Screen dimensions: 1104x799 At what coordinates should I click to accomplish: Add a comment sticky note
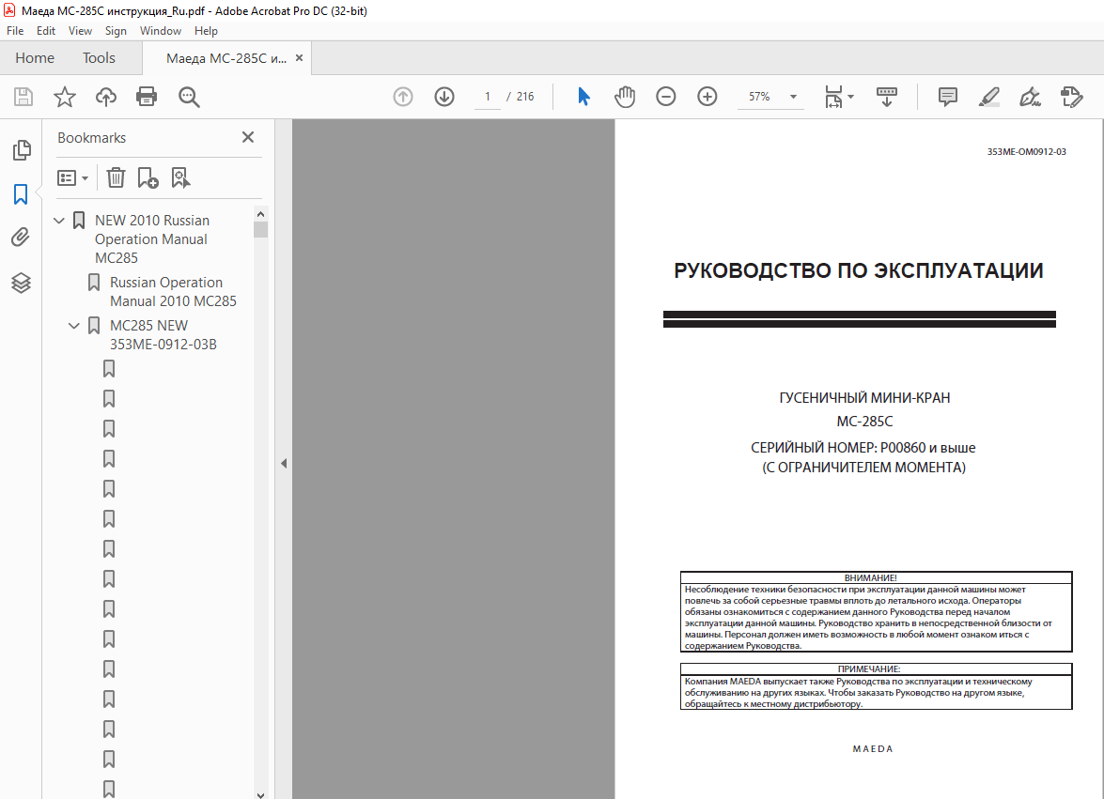click(x=948, y=97)
